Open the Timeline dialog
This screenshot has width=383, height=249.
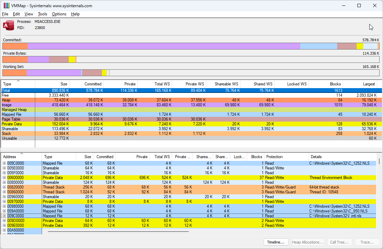[x=276, y=242]
